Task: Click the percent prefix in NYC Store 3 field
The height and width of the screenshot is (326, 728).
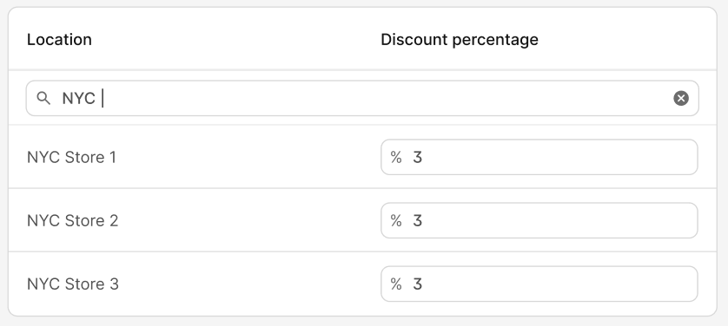Action: tap(396, 284)
